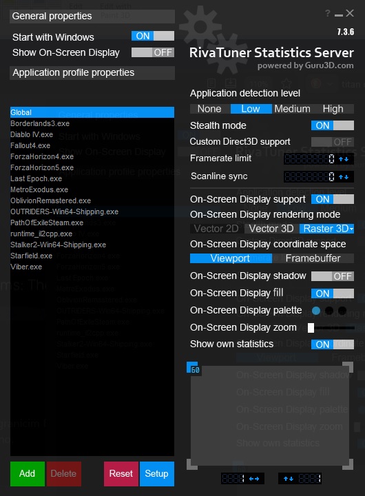Screen dimensions: 365x496
Task: Select OblivionRemastered.exe profile
Action: click(92, 200)
